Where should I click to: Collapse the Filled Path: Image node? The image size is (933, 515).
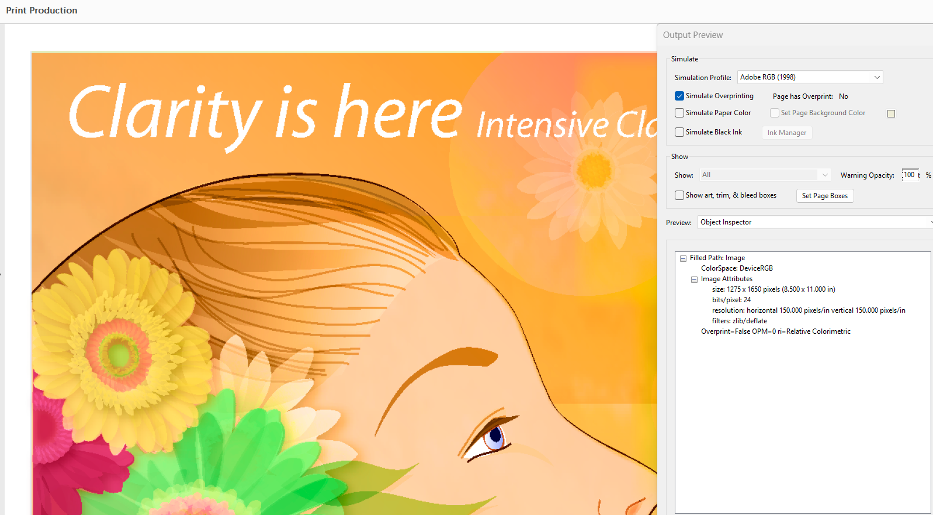[x=683, y=258]
